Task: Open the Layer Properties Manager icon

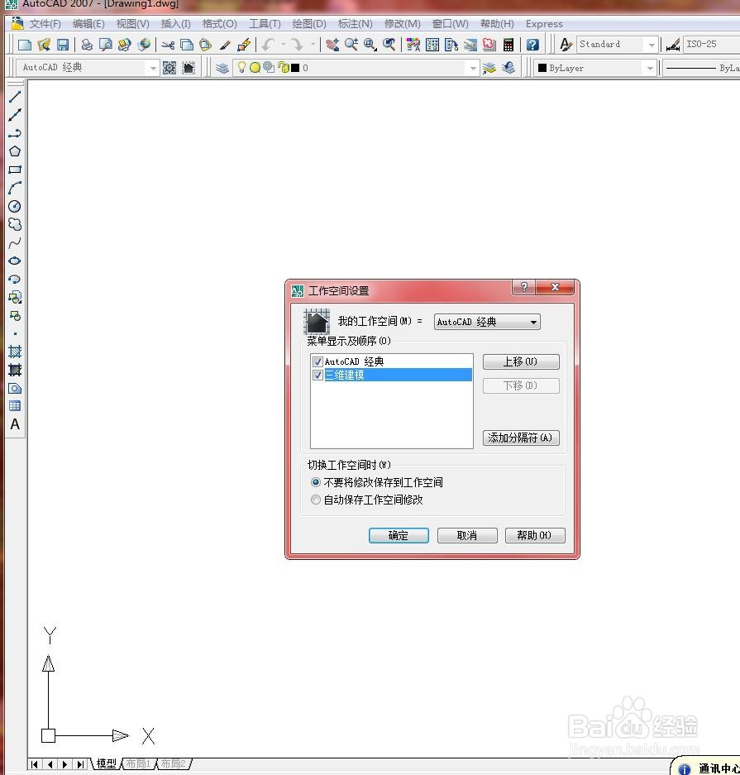Action: (x=222, y=68)
